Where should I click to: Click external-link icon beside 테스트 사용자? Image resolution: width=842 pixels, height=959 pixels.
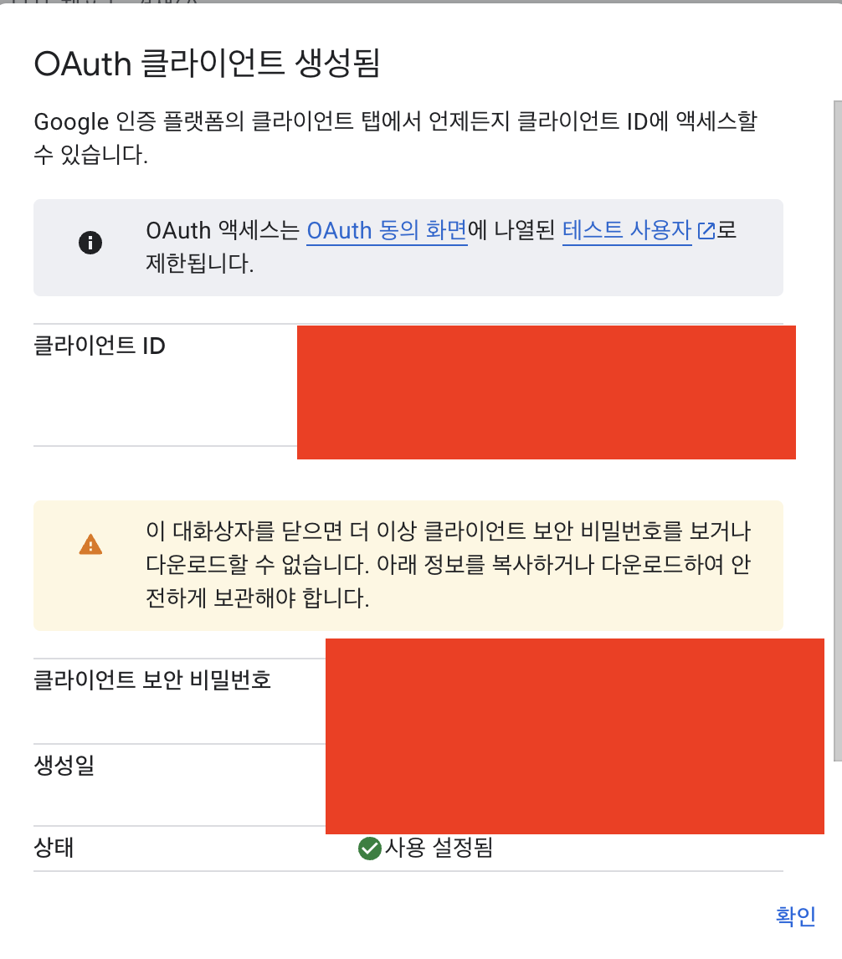click(x=706, y=232)
